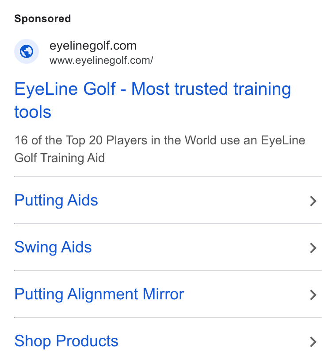This screenshot has width=336, height=364.
Task: Open the EyeLine Golf ad headline
Action: (x=153, y=100)
